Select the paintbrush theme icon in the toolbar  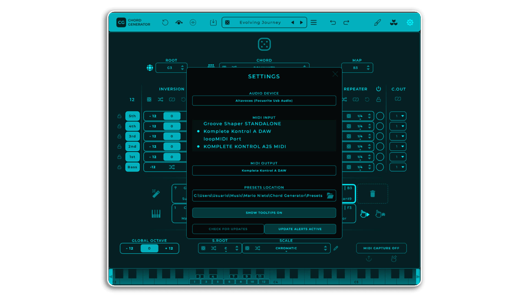377,22
